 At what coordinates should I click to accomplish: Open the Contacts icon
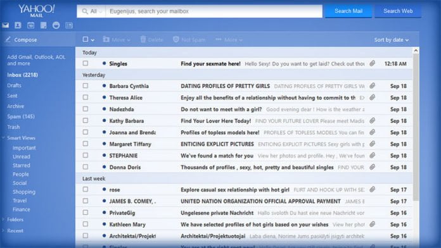point(18,25)
